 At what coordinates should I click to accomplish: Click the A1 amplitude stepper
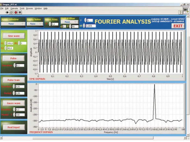point(19,43)
